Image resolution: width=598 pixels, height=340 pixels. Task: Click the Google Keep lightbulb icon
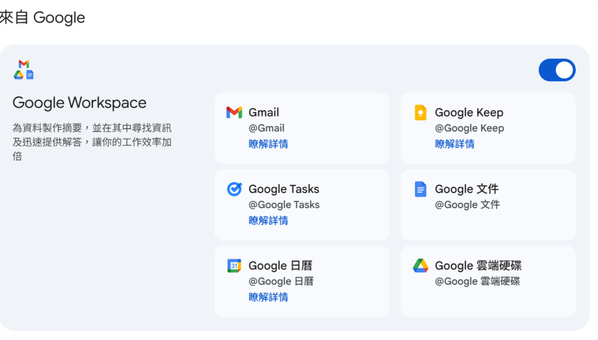tap(420, 113)
